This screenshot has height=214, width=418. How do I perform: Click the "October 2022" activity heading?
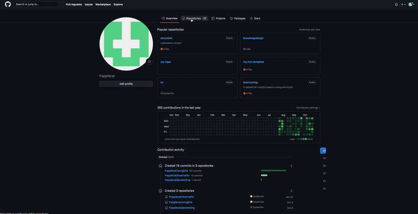point(166,157)
